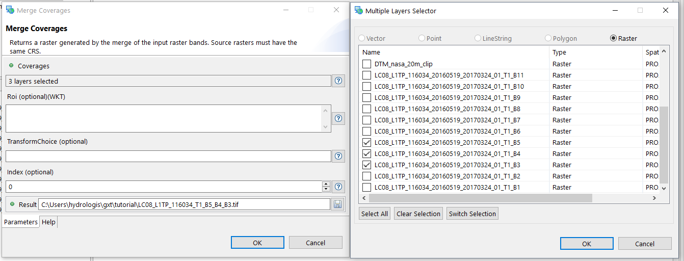Viewport: 684px width, 261px height.
Task: Enable the B2 band layer checkbox
Action: point(366,176)
